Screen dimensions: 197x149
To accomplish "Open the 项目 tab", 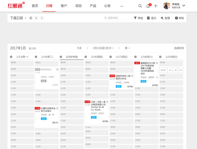I will point(78,6).
